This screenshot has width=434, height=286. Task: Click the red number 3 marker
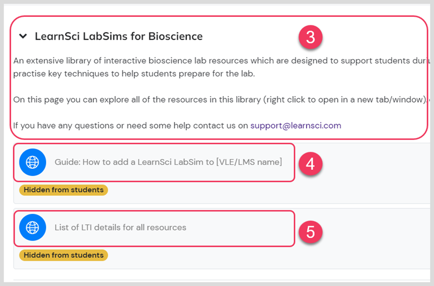310,37
